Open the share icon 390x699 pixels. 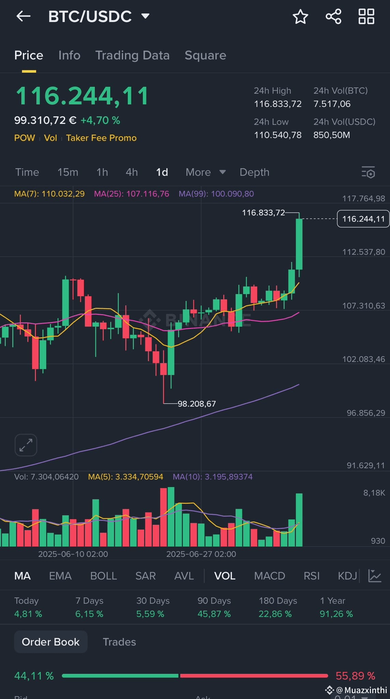(x=333, y=16)
